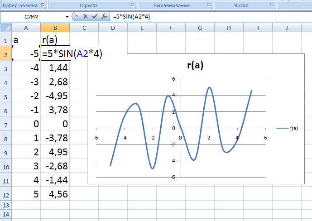The height and width of the screenshot is (221, 312).
Task: Select column C header
Action: [84, 28]
